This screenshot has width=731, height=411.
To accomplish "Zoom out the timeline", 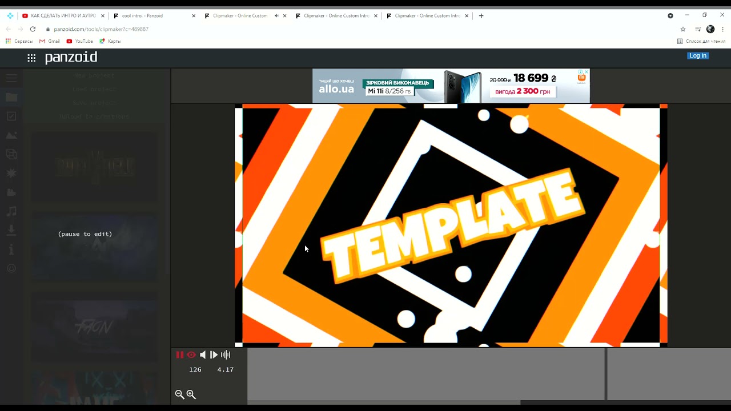I will point(179,394).
